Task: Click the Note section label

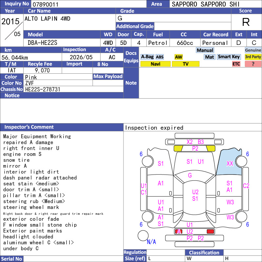Action: (131, 83)
